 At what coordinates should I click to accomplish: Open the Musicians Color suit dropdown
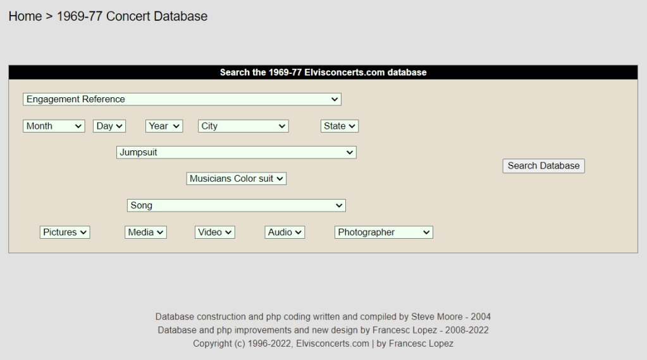pyautogui.click(x=237, y=179)
